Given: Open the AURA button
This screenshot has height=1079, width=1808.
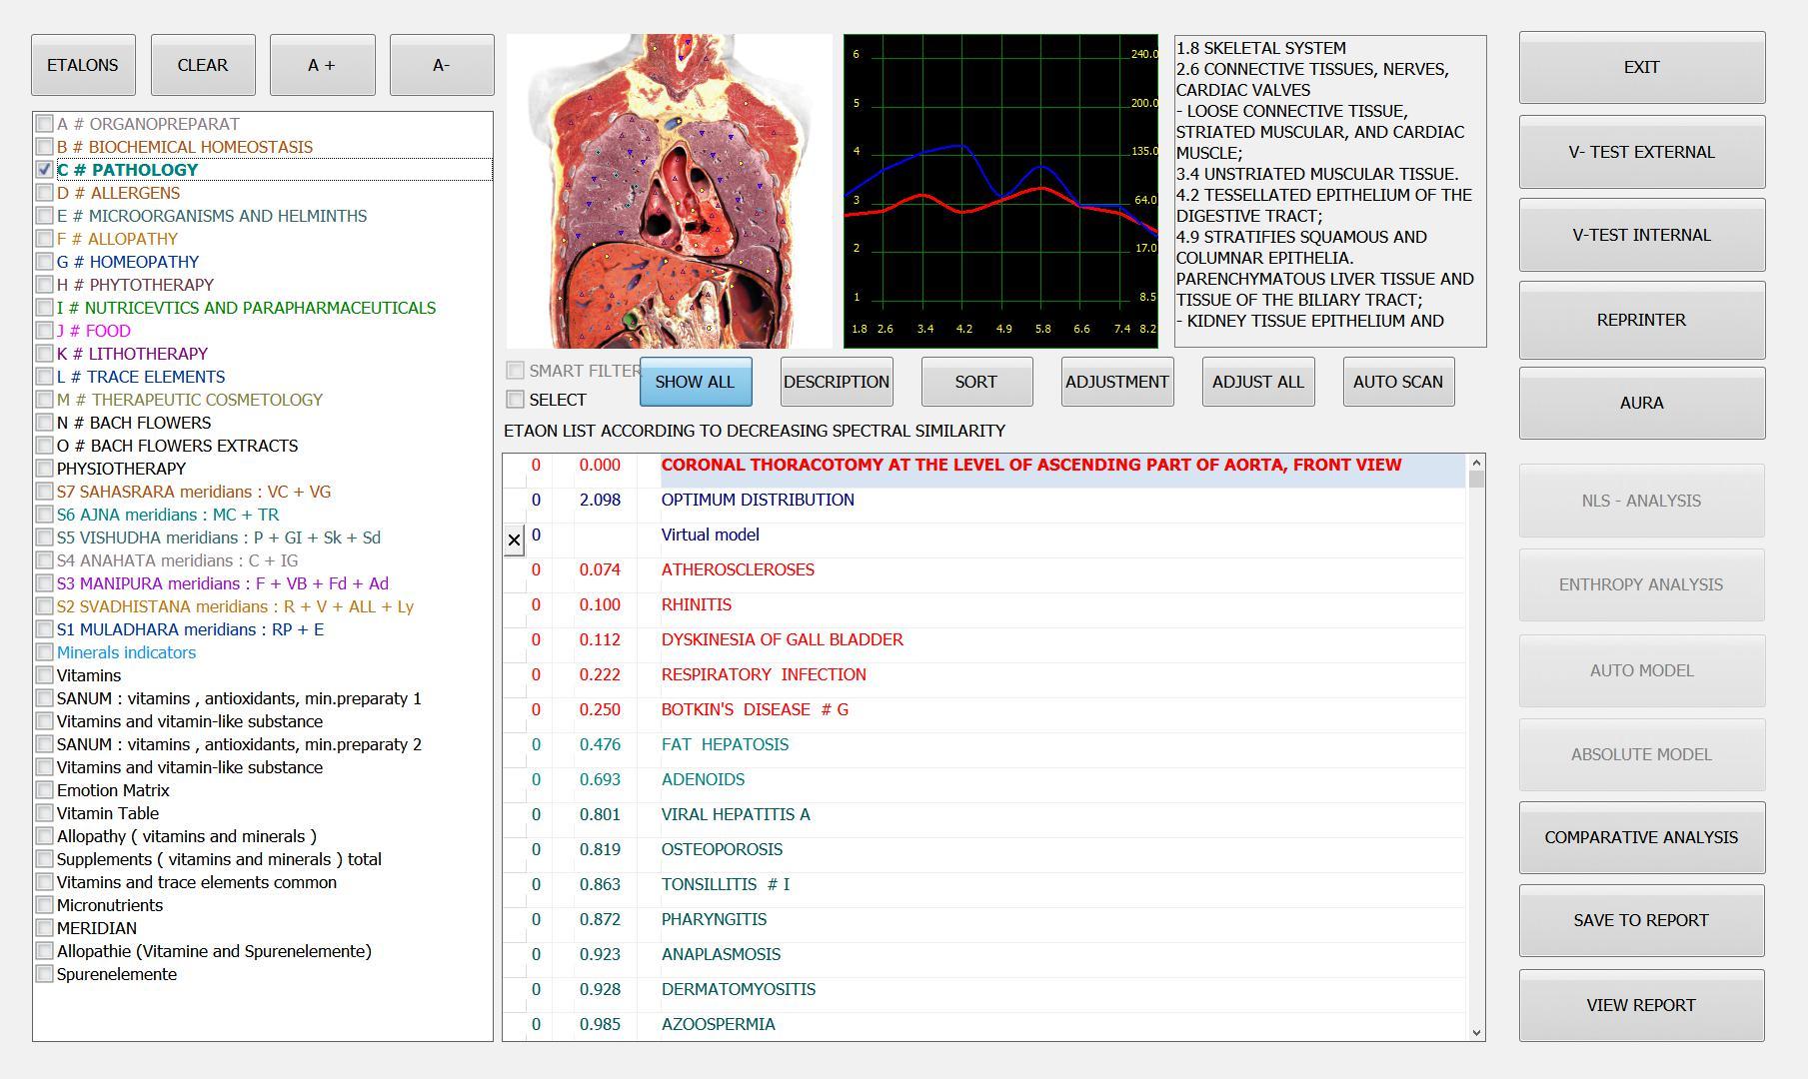Looking at the screenshot, I should (x=1642, y=403).
